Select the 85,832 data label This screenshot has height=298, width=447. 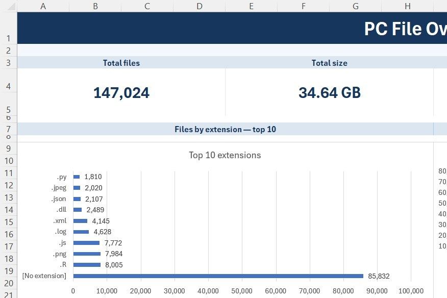coord(379,276)
